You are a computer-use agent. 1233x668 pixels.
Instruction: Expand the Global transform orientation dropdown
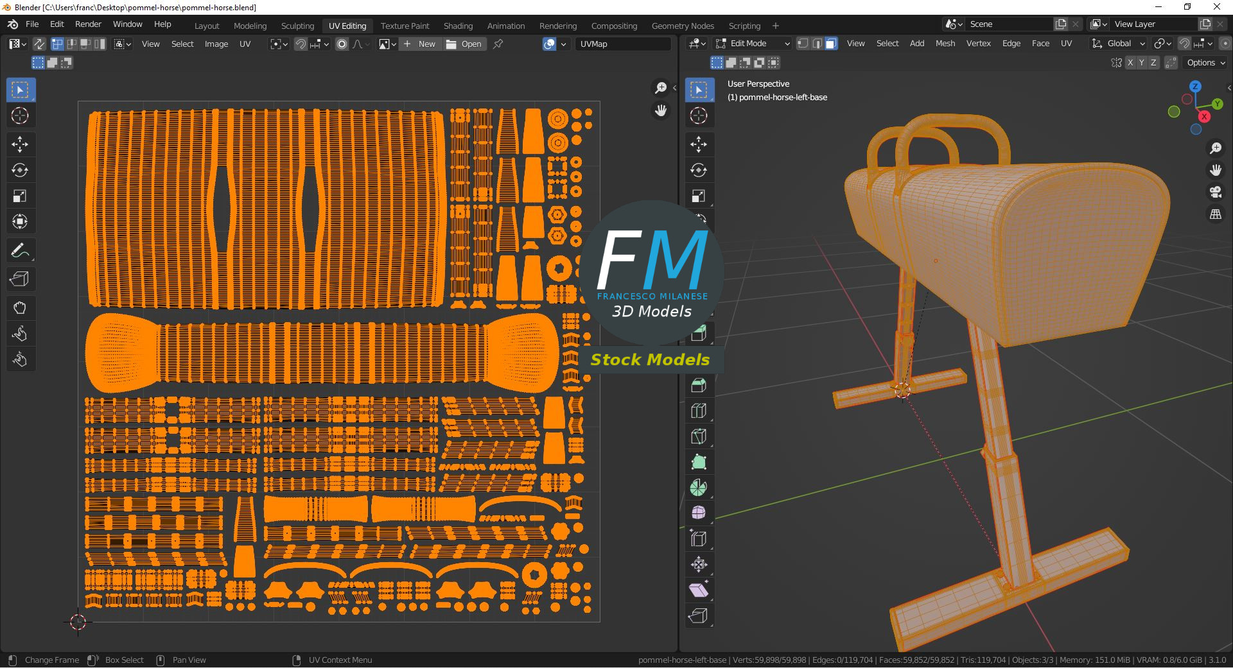[x=1119, y=44]
